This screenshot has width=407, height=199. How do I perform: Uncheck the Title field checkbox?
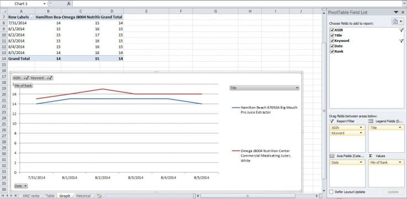pos(332,35)
